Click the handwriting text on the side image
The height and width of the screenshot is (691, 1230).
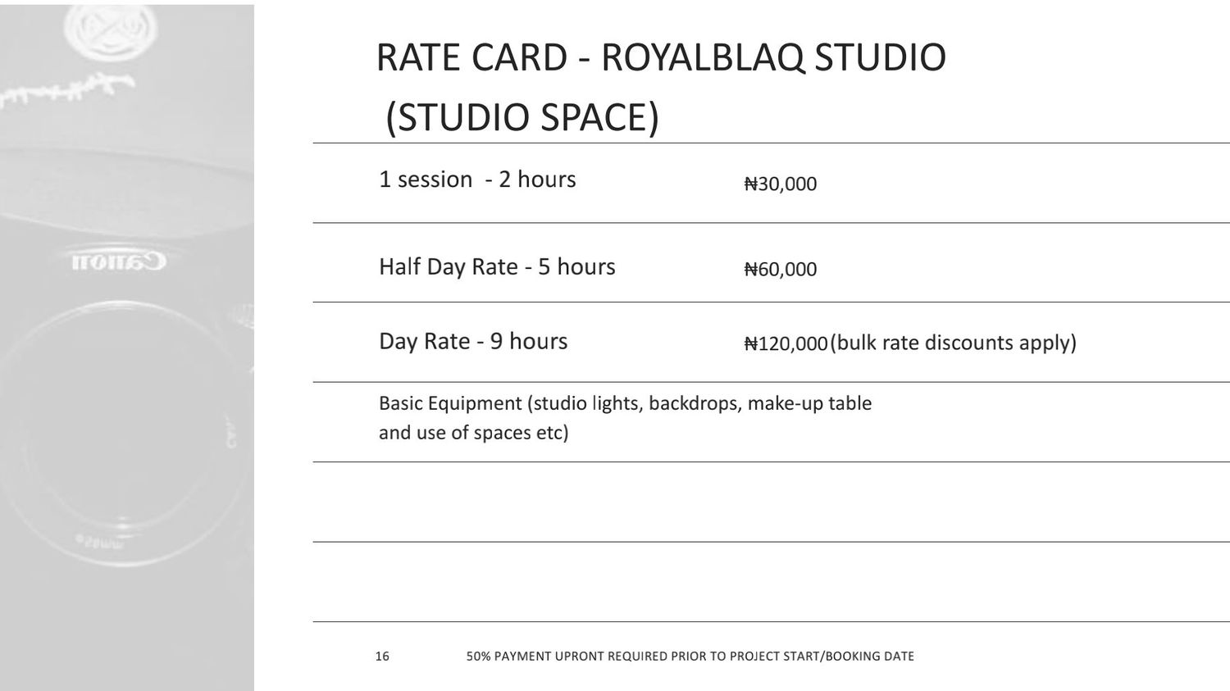click(67, 89)
